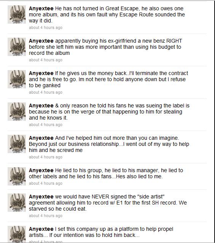
Task: Open Anyextee username on 'lied to his group' tweet
Action: pos(41,171)
